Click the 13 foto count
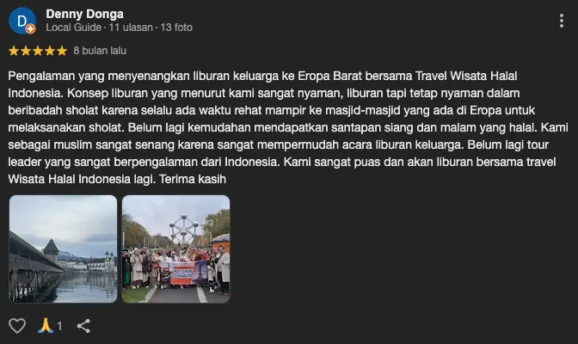 (x=176, y=28)
